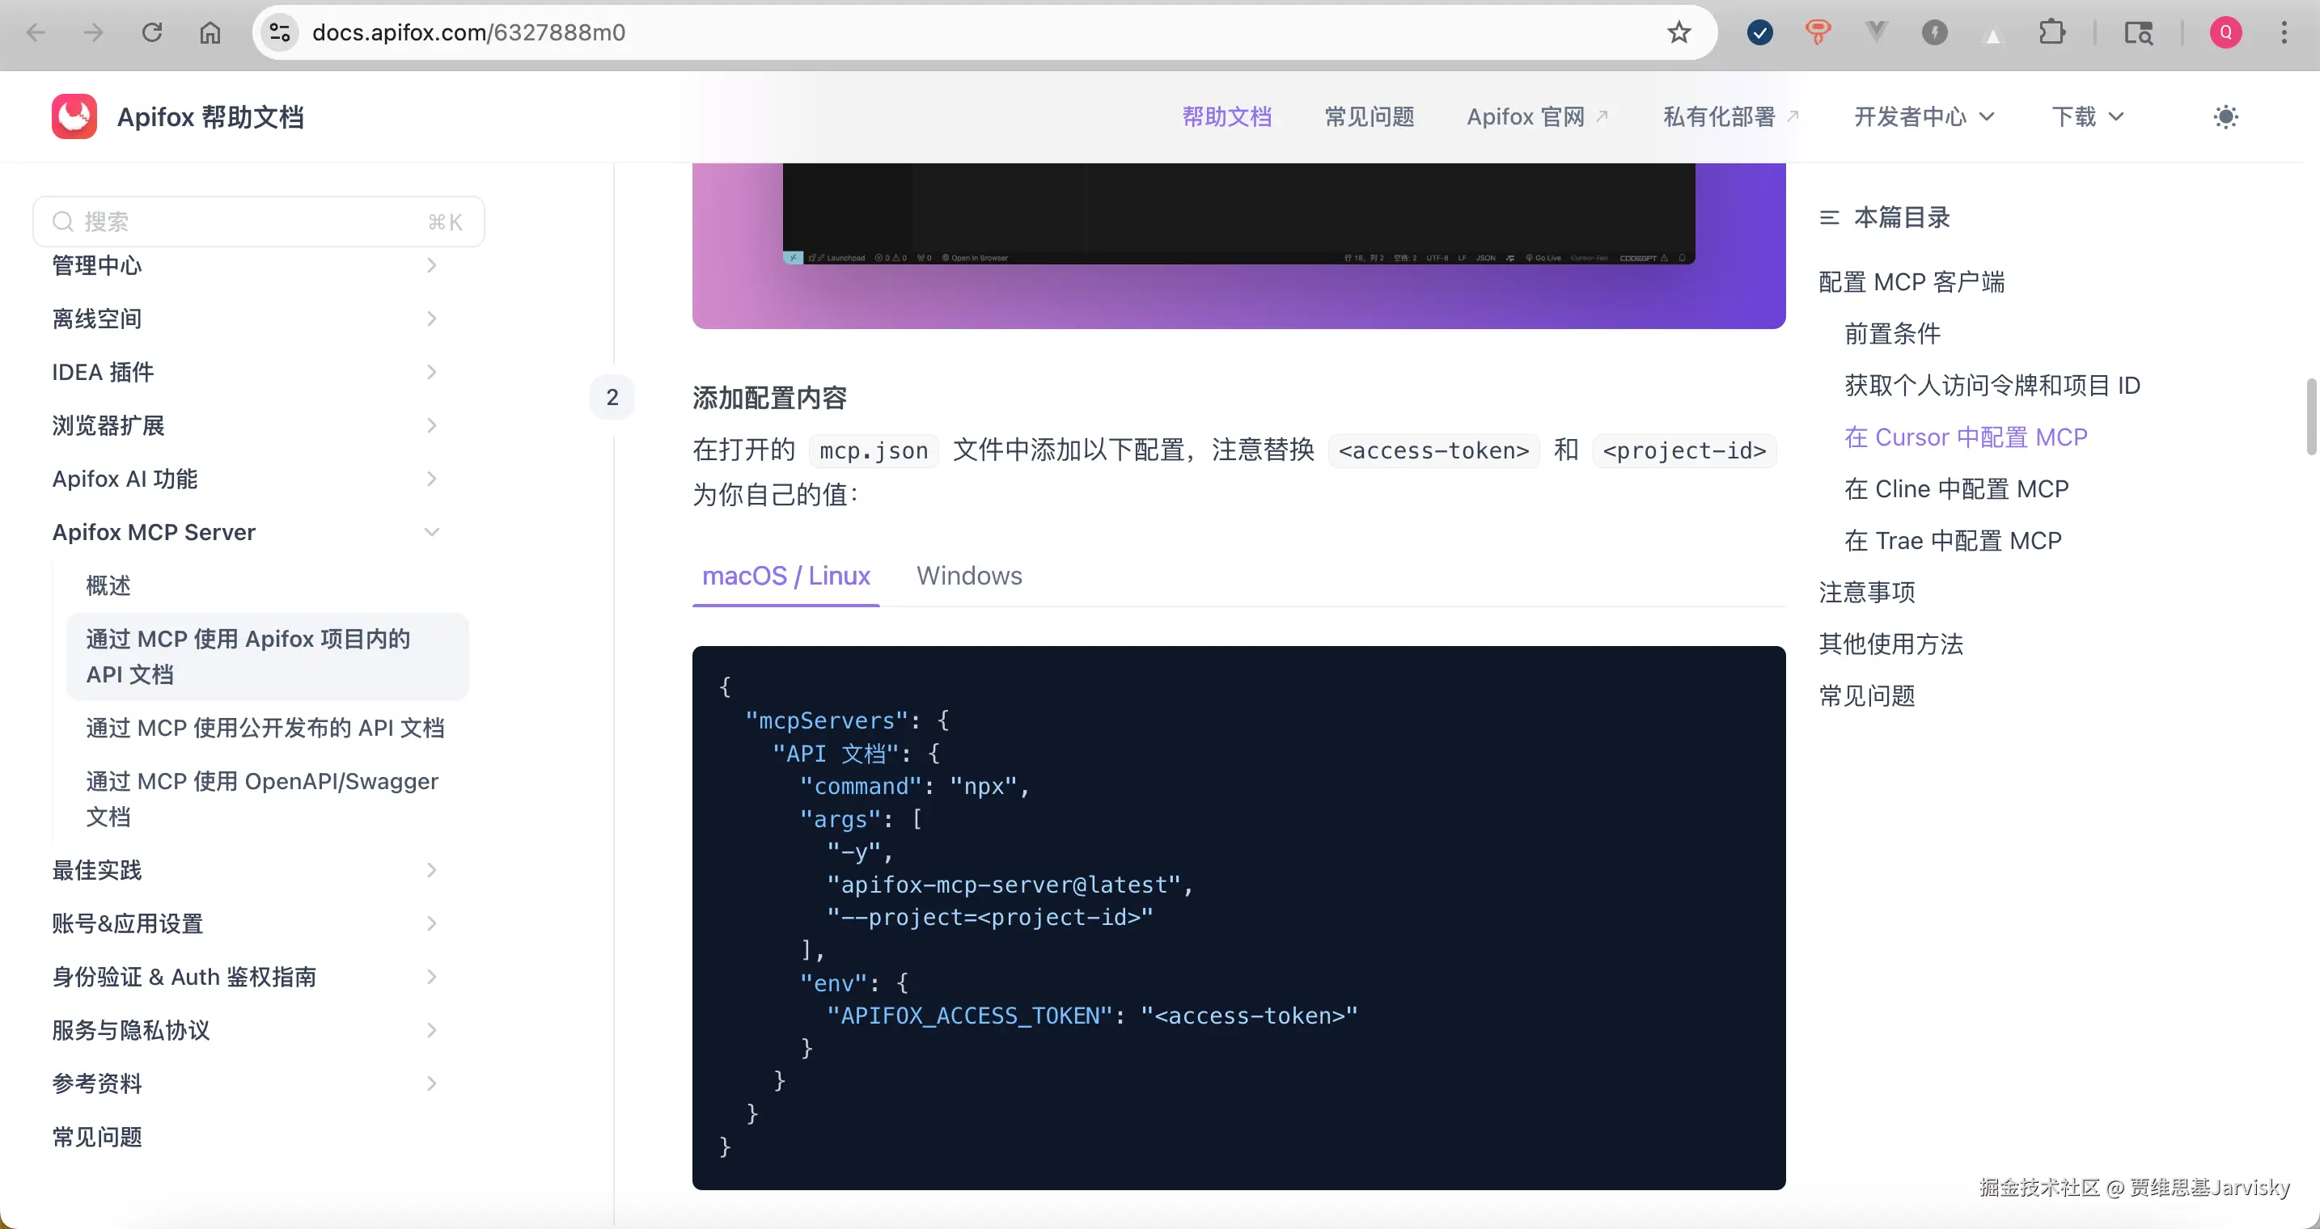The height and width of the screenshot is (1229, 2320).
Task: Open the 常见问题 top navigation link
Action: (x=1369, y=117)
